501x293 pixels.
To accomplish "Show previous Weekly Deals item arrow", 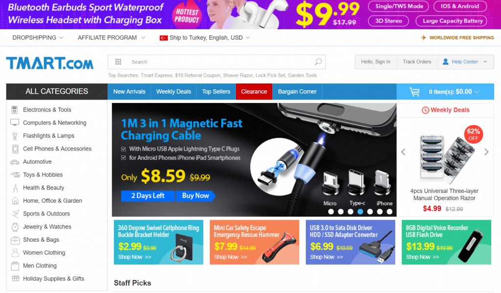I will [403, 152].
